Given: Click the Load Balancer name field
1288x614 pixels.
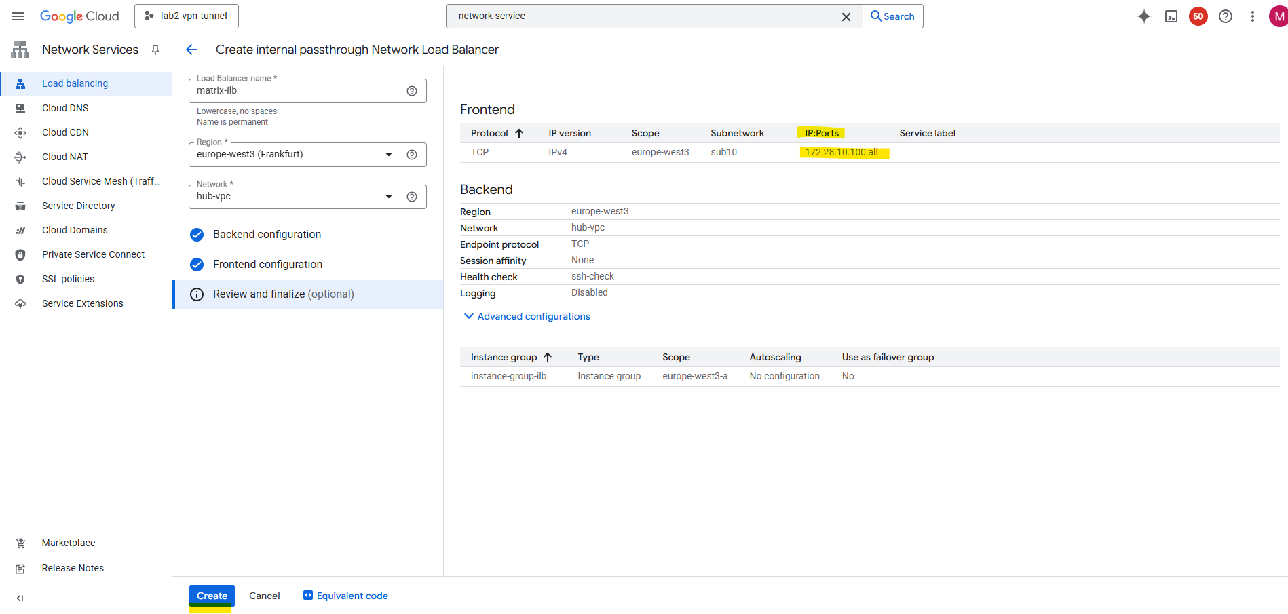Looking at the screenshot, I should click(299, 91).
